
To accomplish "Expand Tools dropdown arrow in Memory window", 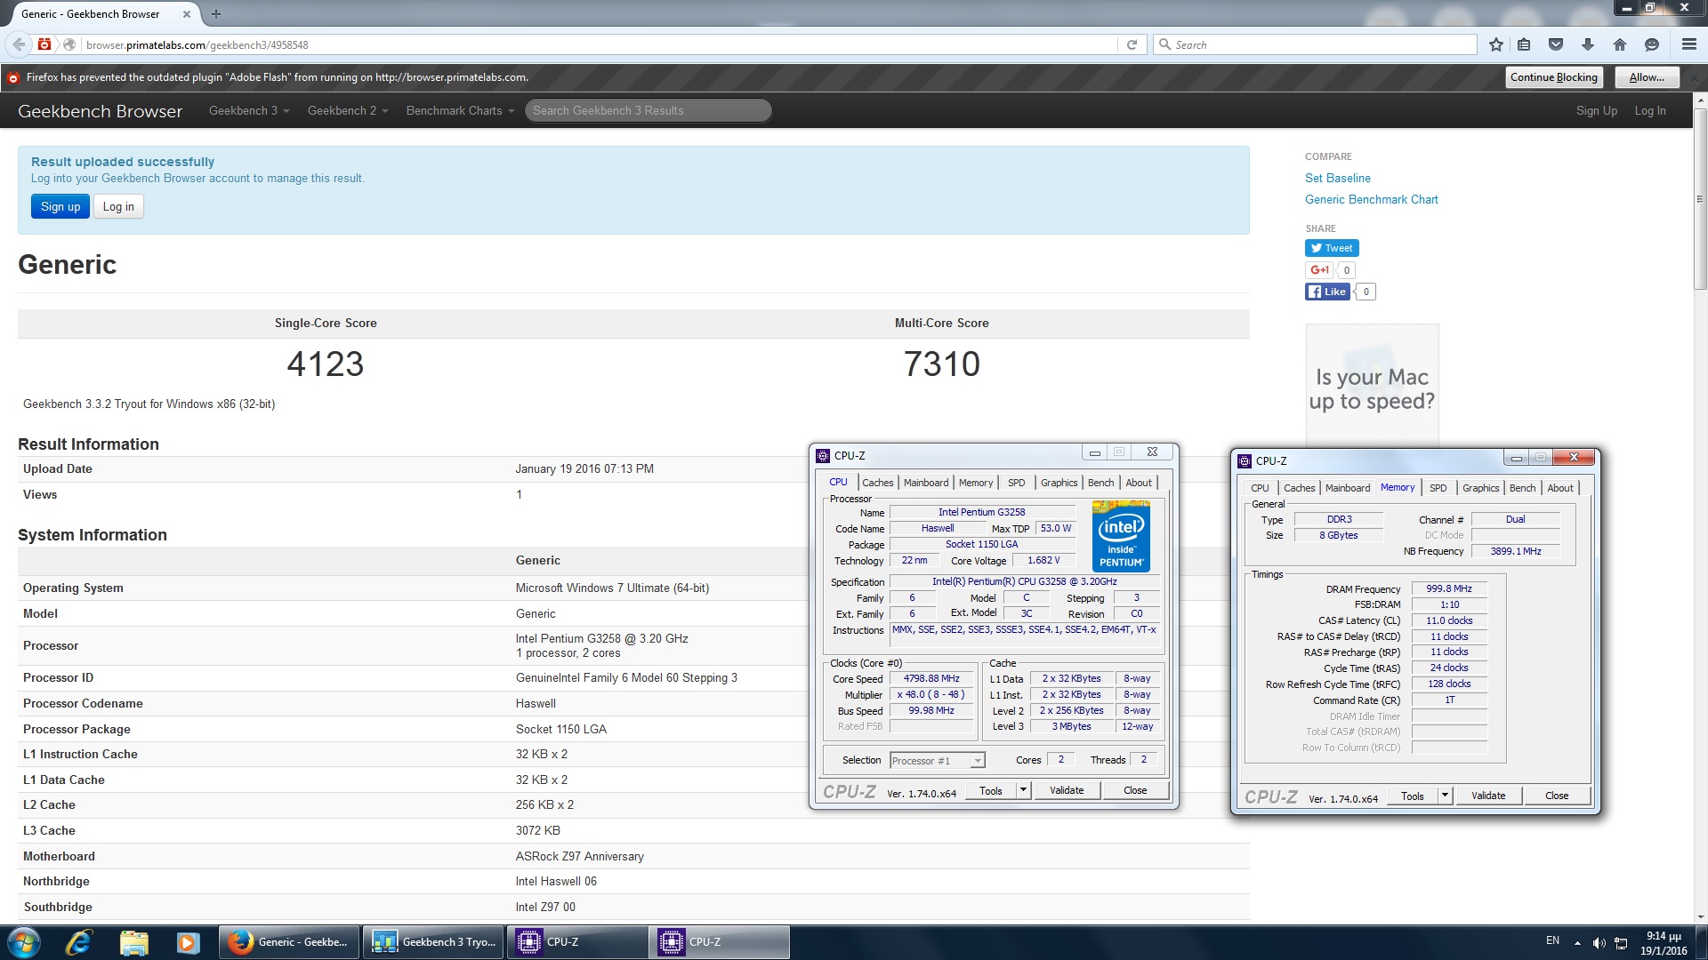I will tap(1445, 796).
